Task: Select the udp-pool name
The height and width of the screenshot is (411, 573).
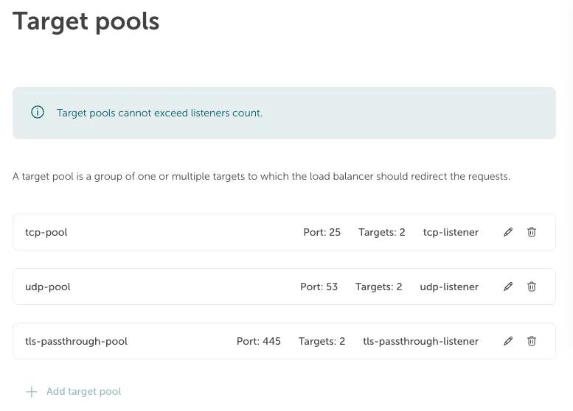Action: pyautogui.click(x=48, y=287)
